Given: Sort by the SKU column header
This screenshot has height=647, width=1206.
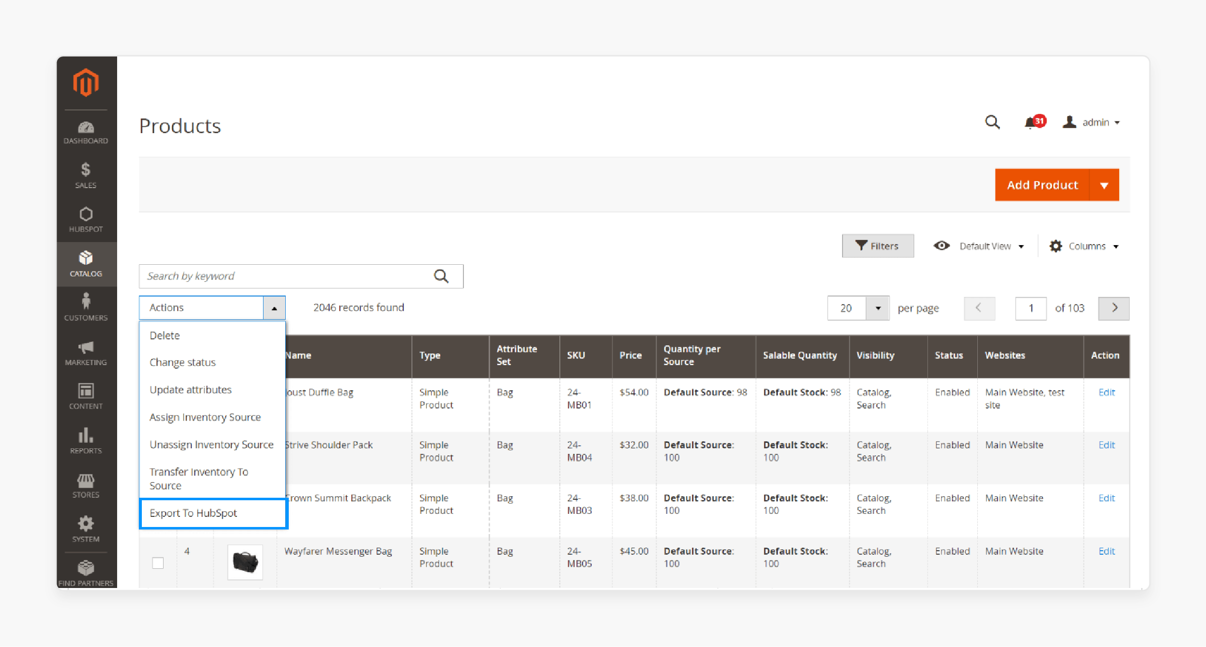Looking at the screenshot, I should click(586, 356).
